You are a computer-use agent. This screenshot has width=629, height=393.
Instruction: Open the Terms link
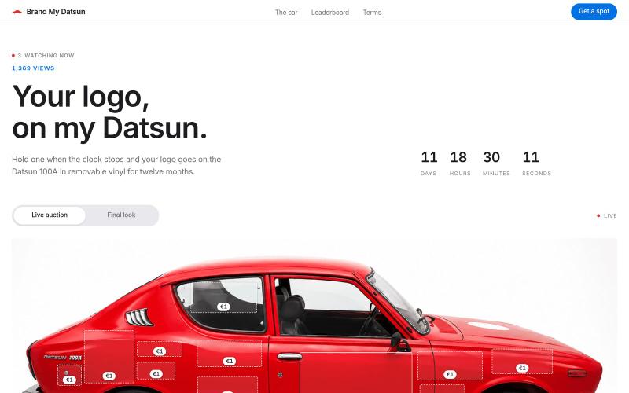click(372, 13)
